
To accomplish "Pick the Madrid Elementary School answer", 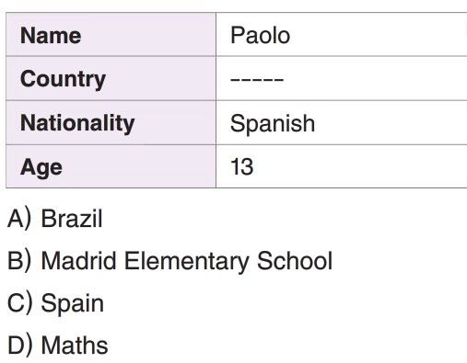I will pyautogui.click(x=169, y=261).
